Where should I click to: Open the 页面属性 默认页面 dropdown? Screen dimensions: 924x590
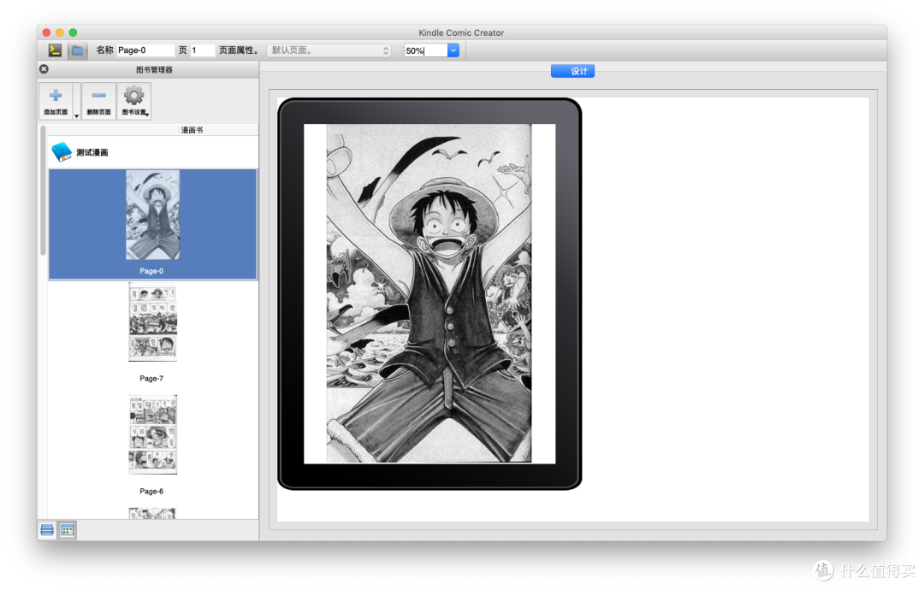[329, 50]
